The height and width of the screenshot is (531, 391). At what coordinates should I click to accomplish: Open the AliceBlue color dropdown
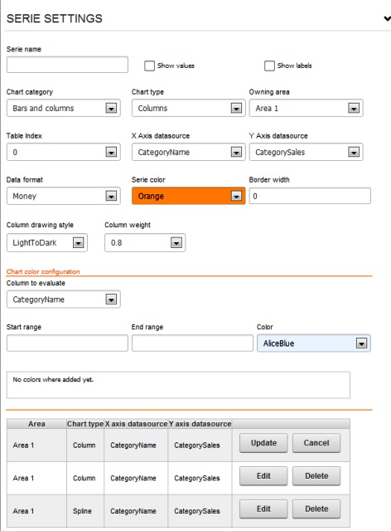(x=314, y=343)
